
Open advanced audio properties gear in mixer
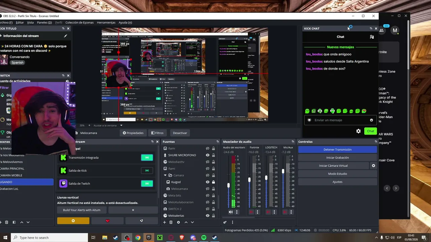(225, 222)
